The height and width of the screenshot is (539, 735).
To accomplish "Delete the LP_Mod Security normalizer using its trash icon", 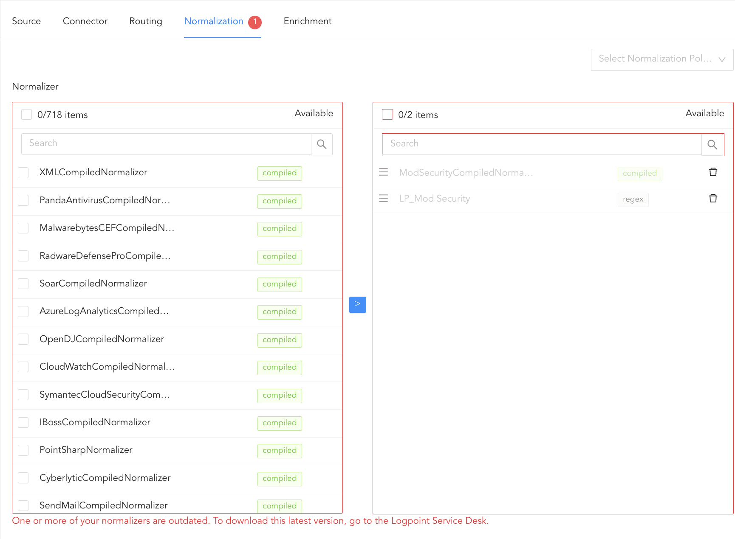I will tap(713, 199).
